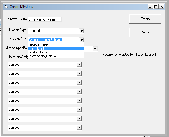Pick Jupiter Moons from the subtype list
The height and width of the screenshot is (137, 169).
[x=56, y=52]
